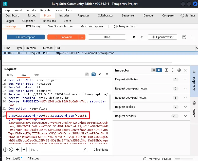Switch Request view to Pretty
The height and width of the screenshot is (161, 198).
9,75
